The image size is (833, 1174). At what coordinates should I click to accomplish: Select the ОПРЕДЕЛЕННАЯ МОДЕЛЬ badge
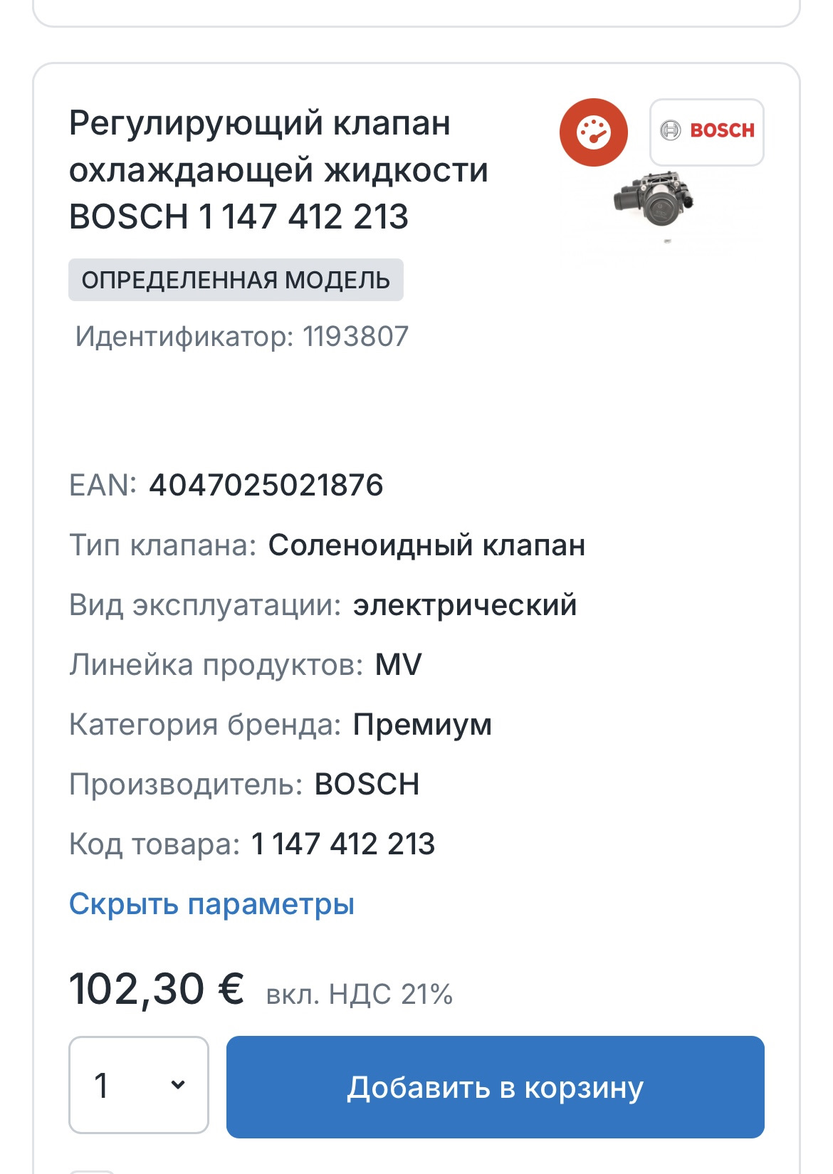pyautogui.click(x=235, y=281)
